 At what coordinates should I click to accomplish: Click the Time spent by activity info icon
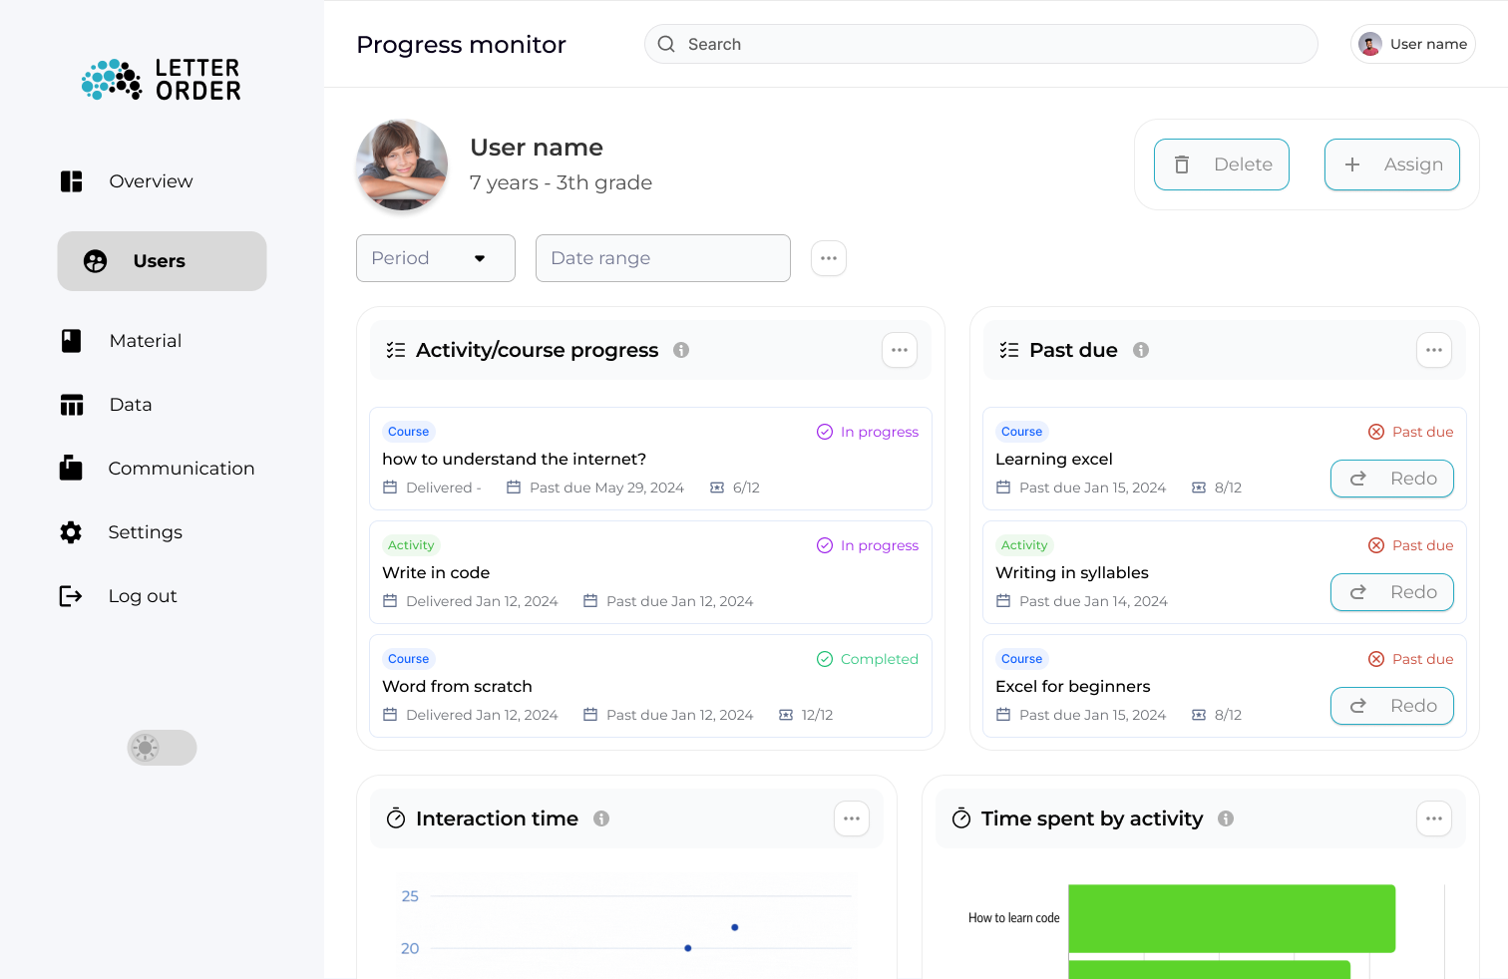point(1226,817)
